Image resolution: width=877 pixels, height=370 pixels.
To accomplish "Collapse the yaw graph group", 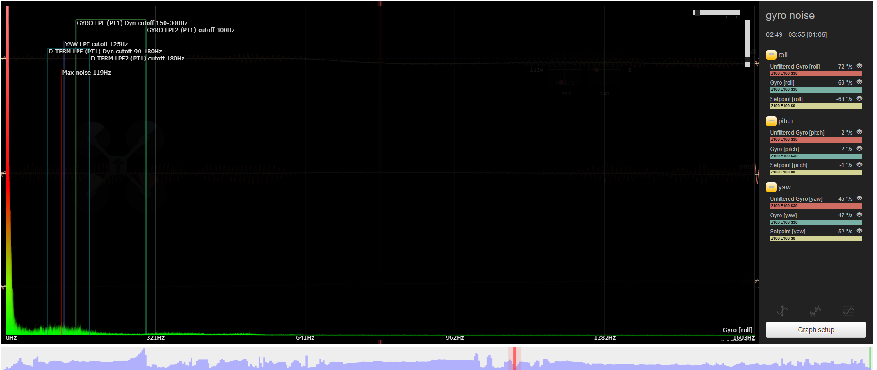I will click(x=771, y=187).
